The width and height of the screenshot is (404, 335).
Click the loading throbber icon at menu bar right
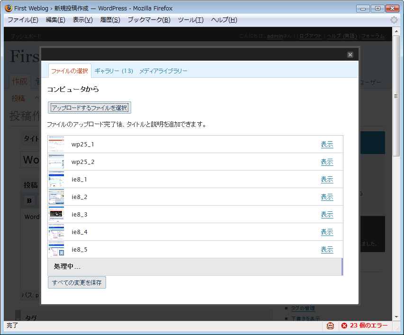tap(394, 20)
